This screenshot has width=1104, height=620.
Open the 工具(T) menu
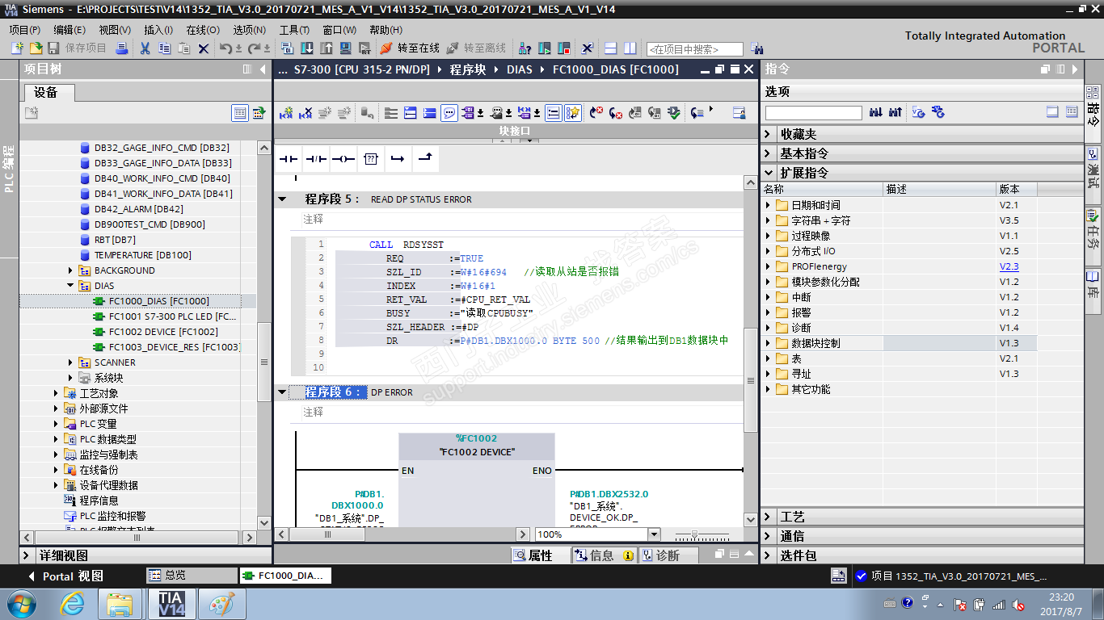295,30
